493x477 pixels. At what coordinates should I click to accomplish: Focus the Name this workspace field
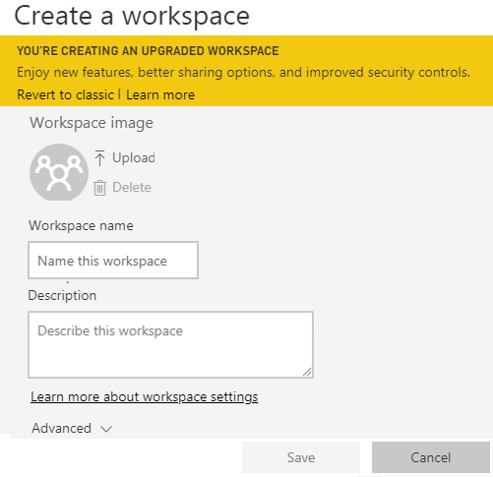(113, 261)
